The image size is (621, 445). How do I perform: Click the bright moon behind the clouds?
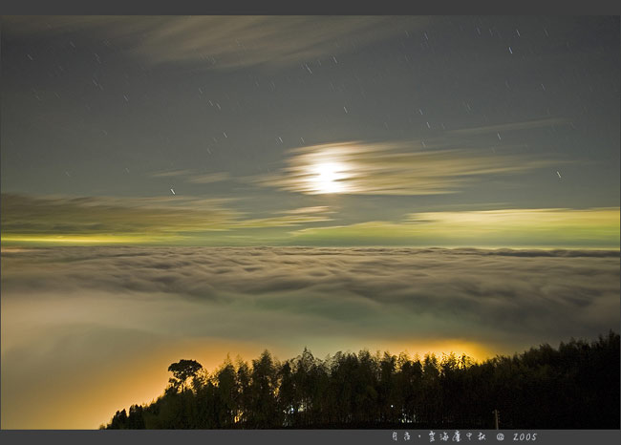tap(327, 175)
